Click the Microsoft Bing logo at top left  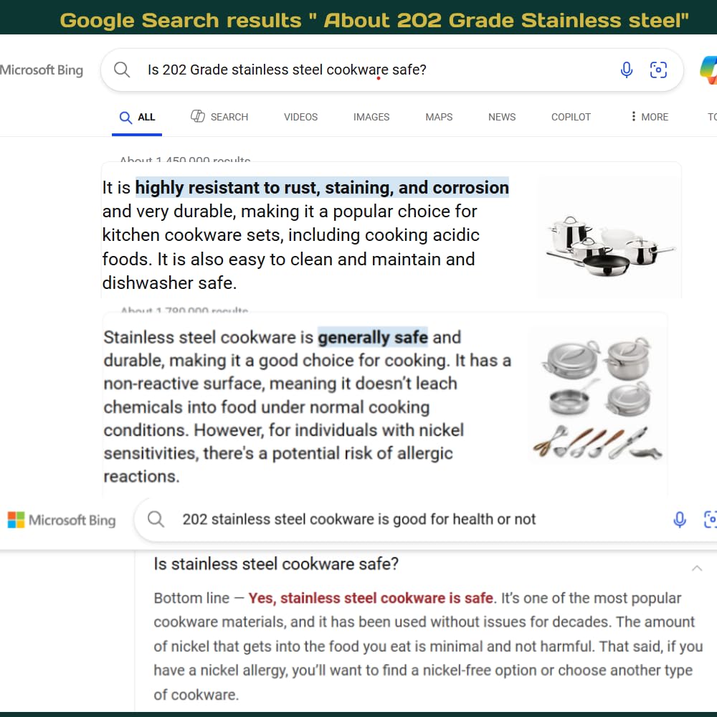pos(42,70)
